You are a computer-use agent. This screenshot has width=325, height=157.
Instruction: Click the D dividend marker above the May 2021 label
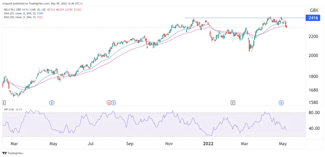(51, 102)
